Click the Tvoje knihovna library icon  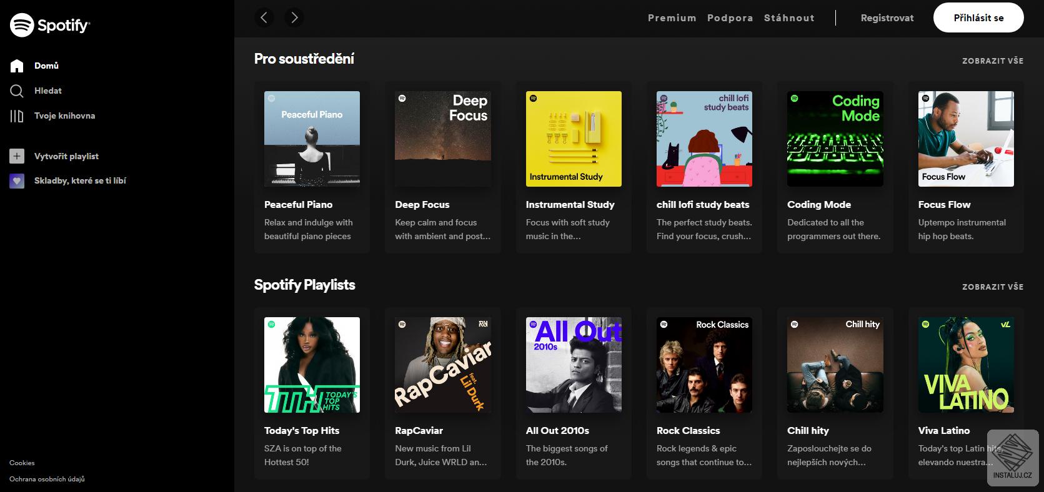17,116
